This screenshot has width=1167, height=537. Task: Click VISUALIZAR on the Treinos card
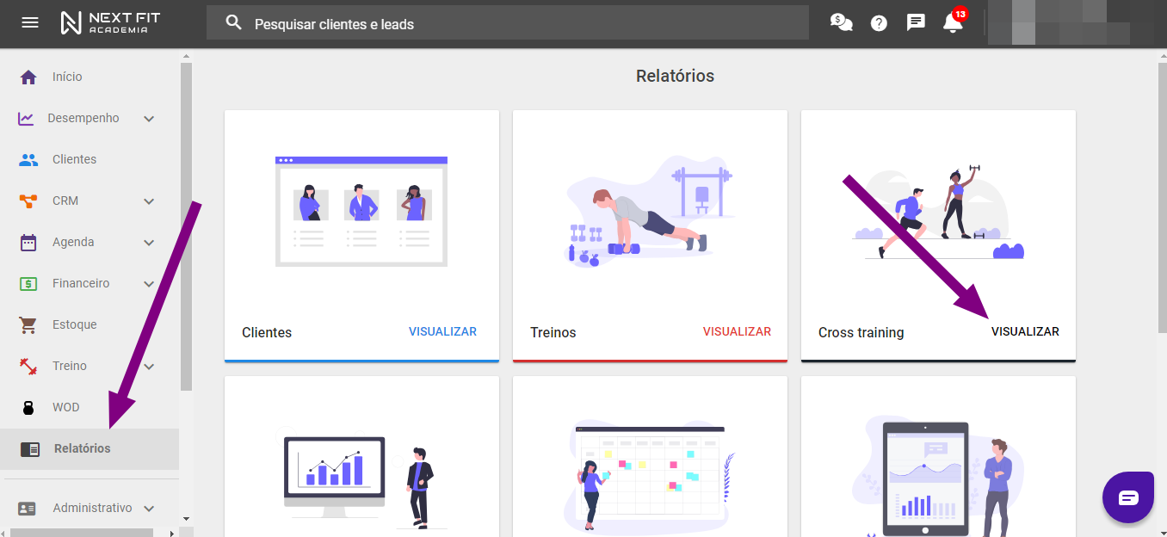[x=737, y=331]
